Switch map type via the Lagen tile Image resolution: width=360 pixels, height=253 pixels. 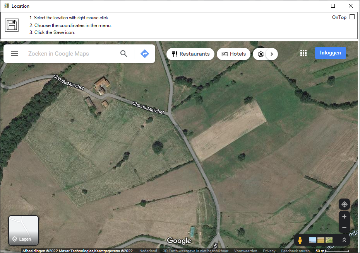tap(23, 230)
